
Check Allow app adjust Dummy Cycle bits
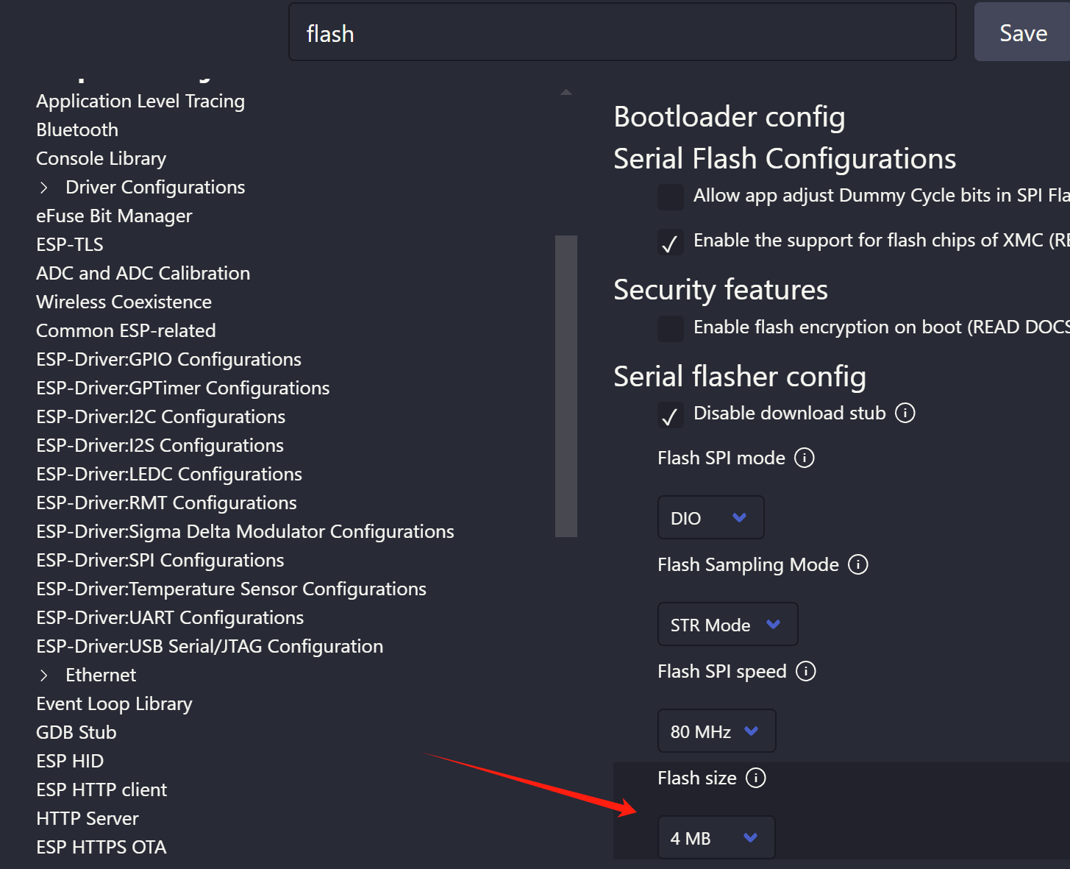tap(670, 196)
